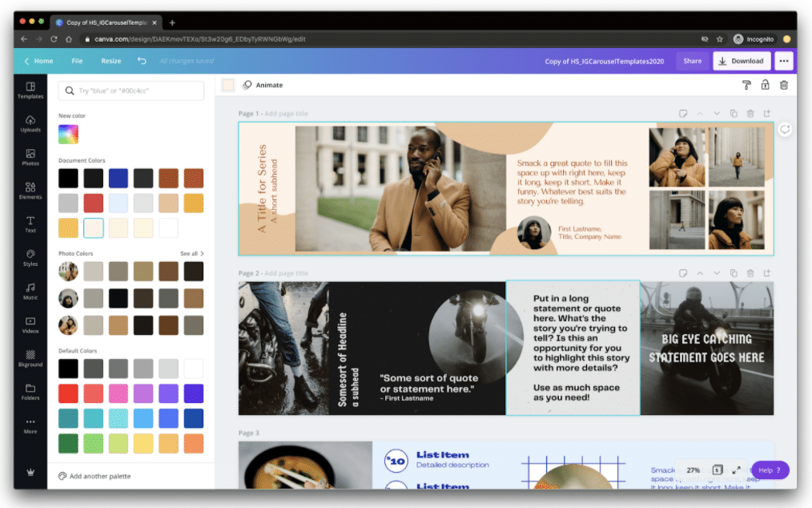Click the comment bubble beside Page 1

pos(785,130)
